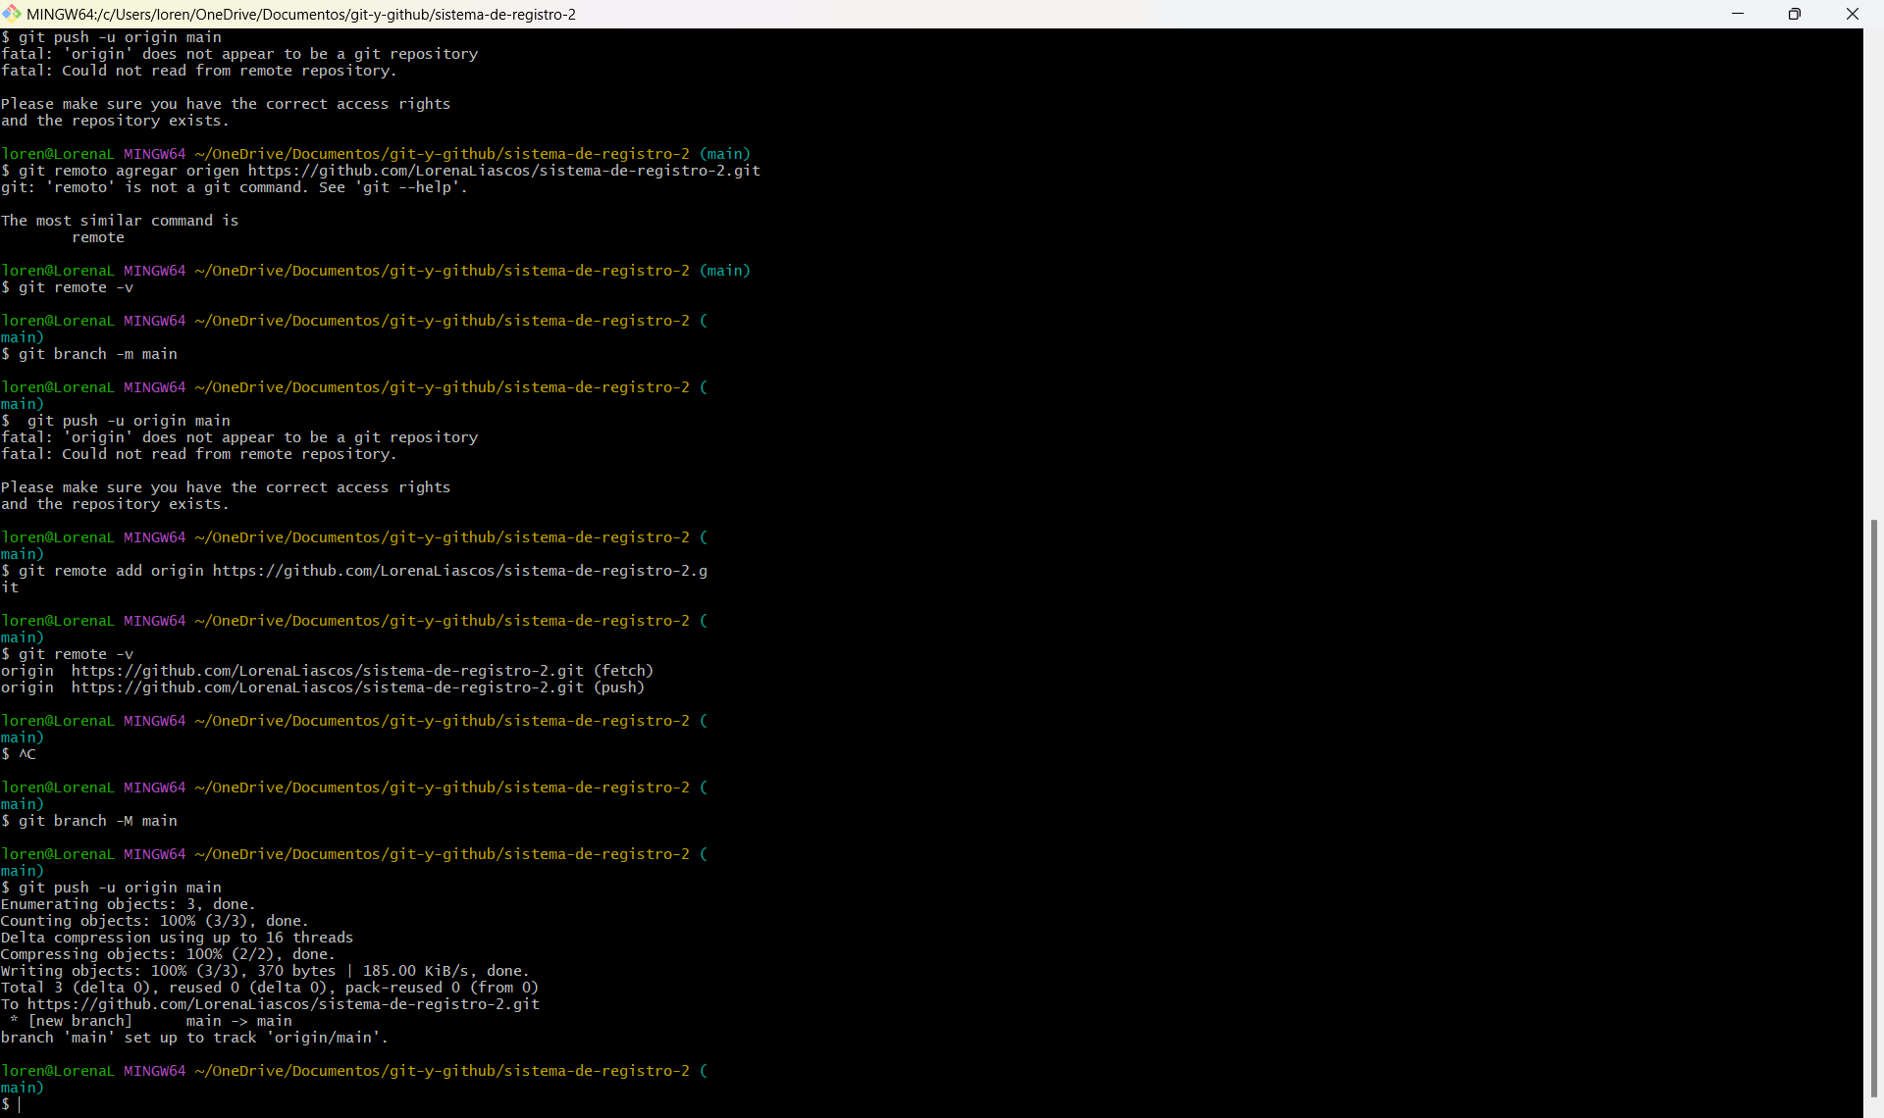Click the final '$' prompt input line
Viewport: 1884px width, 1118px height.
11,1104
